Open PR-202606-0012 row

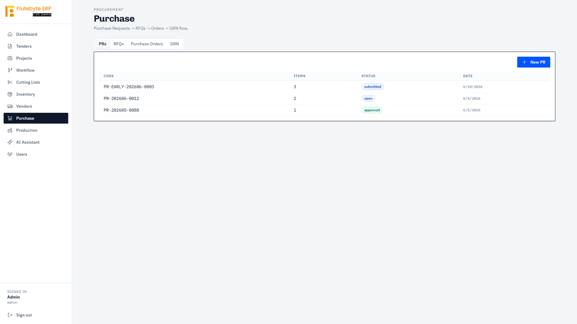(x=324, y=98)
